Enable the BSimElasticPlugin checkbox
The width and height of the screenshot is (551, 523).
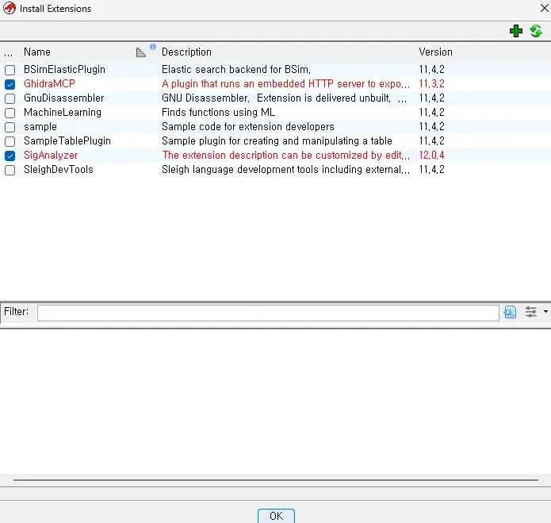click(x=10, y=70)
